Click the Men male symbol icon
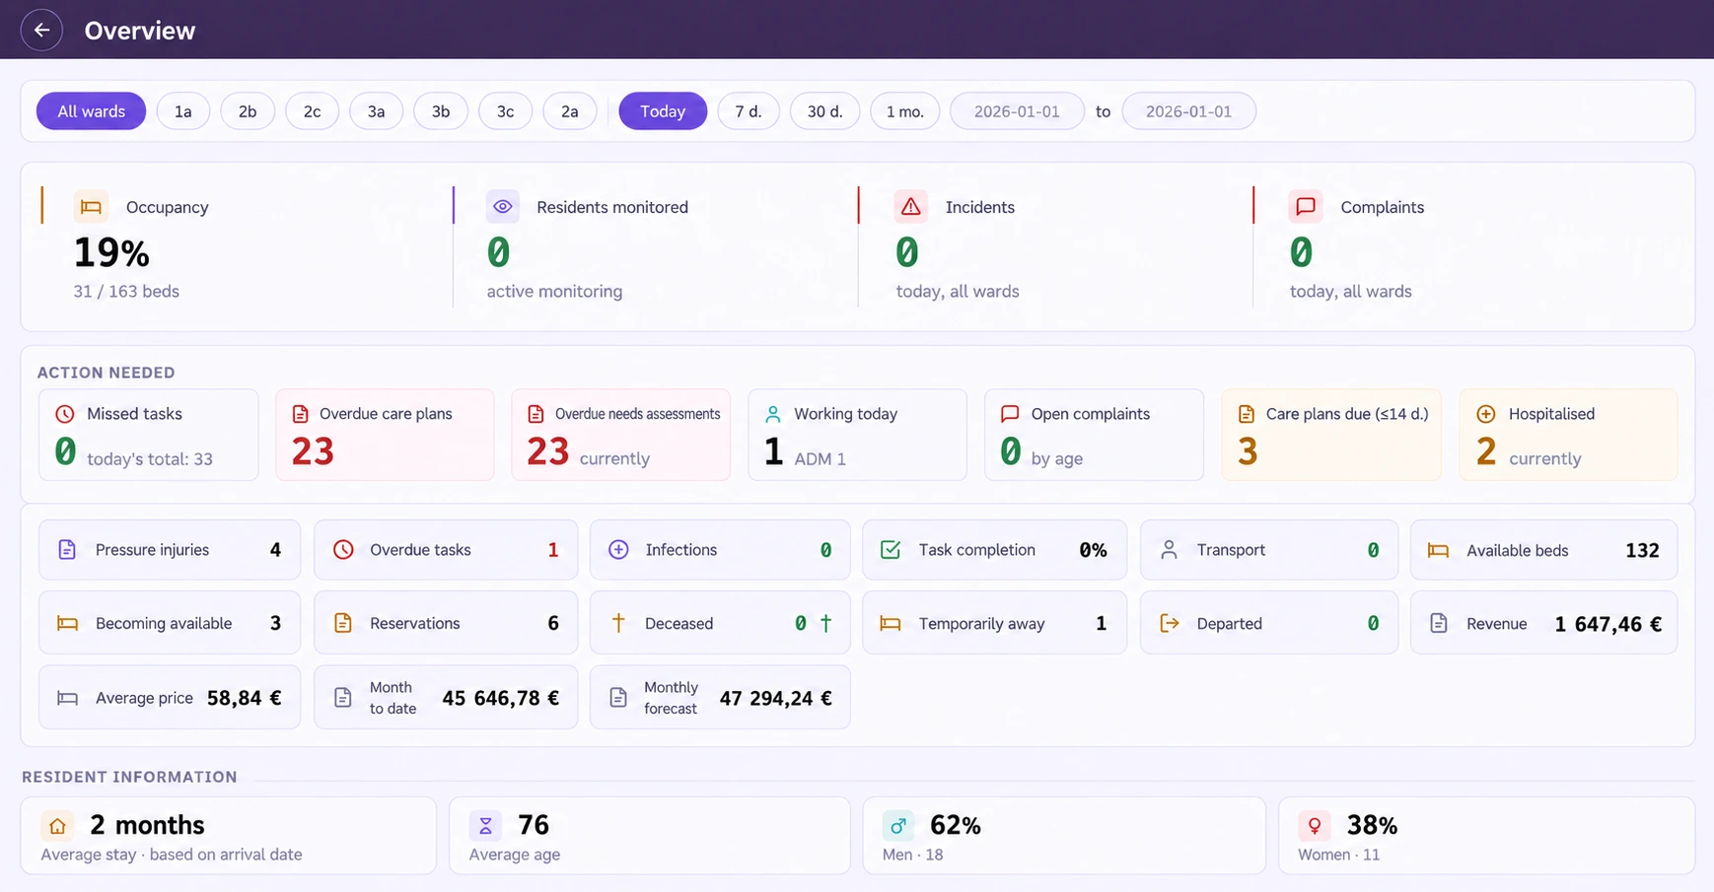The height and width of the screenshot is (892, 1714). (898, 825)
